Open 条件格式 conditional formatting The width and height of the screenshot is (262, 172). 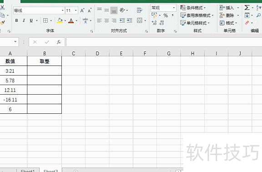193,8
